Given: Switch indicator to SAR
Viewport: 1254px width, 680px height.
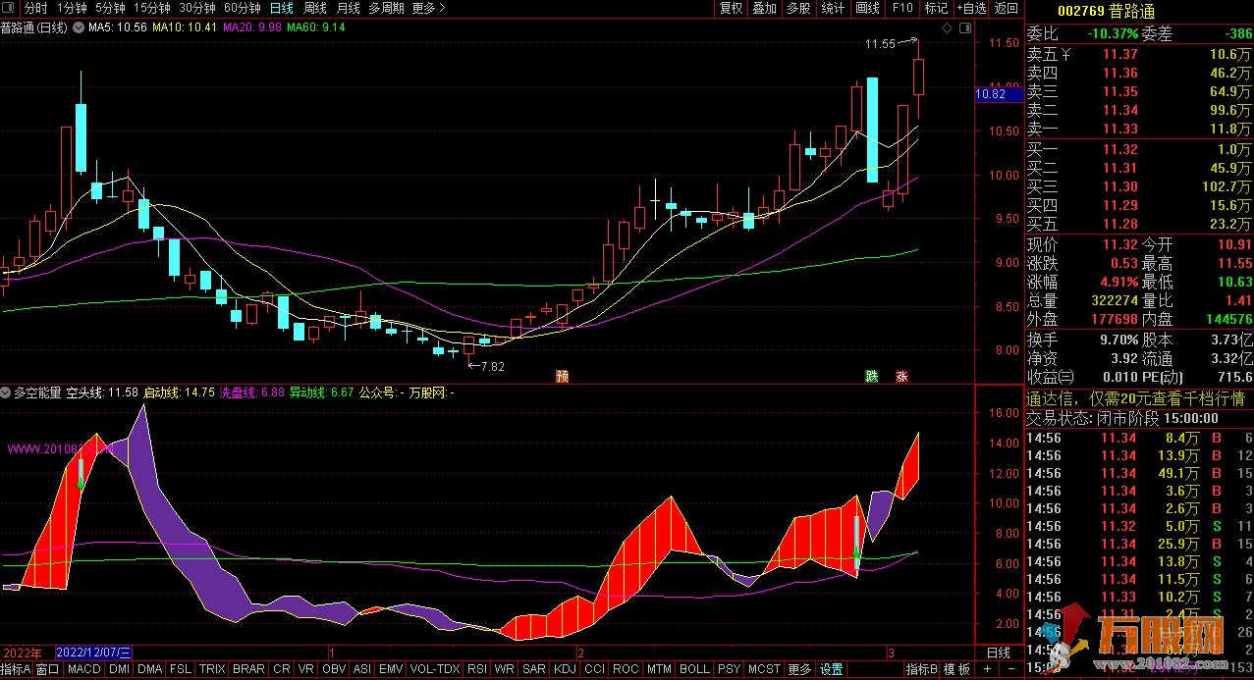Looking at the screenshot, I should [x=534, y=669].
